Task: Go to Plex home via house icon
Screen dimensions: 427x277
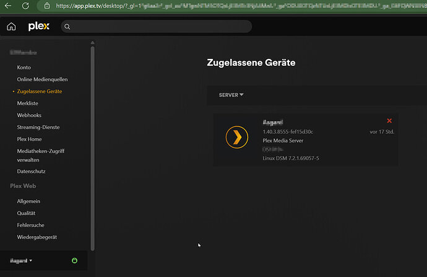Action: [11, 27]
